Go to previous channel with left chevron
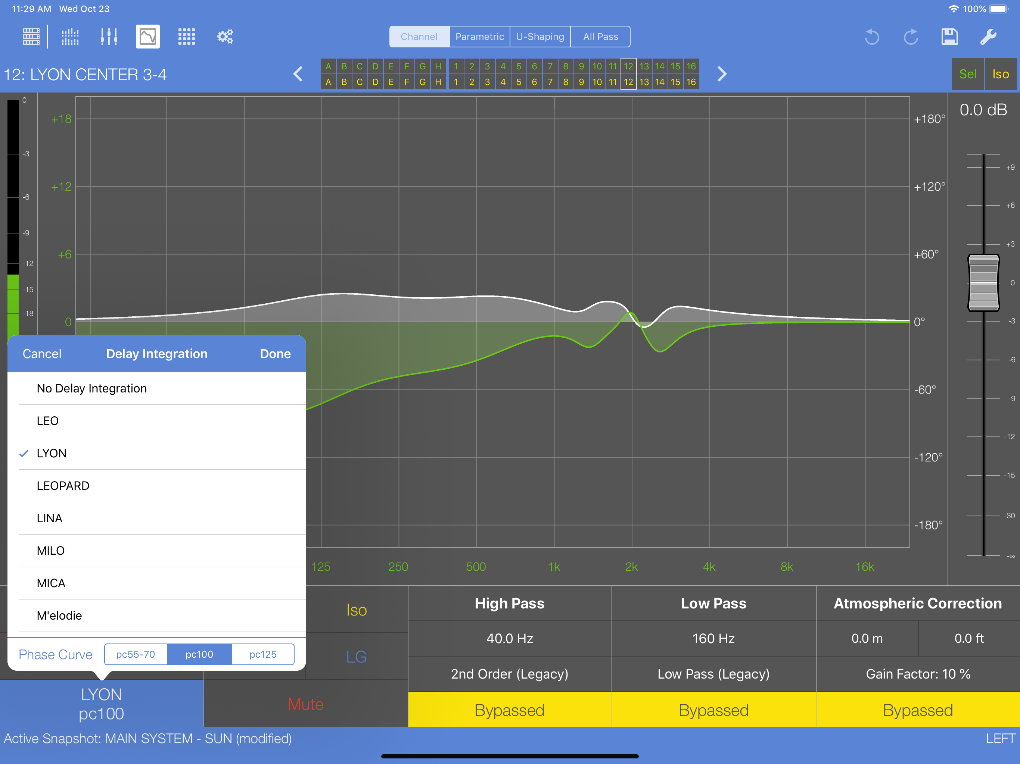The width and height of the screenshot is (1020, 764). coord(298,74)
